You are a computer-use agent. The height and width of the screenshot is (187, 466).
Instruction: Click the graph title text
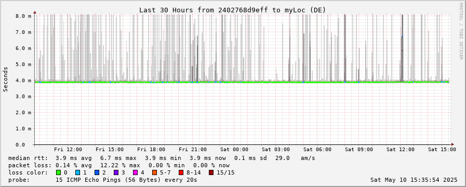[x=232, y=10]
